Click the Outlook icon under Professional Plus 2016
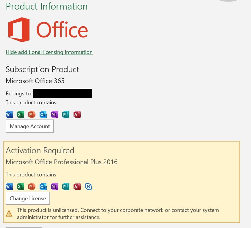Screen dimensions: 251x228 pos(43,187)
